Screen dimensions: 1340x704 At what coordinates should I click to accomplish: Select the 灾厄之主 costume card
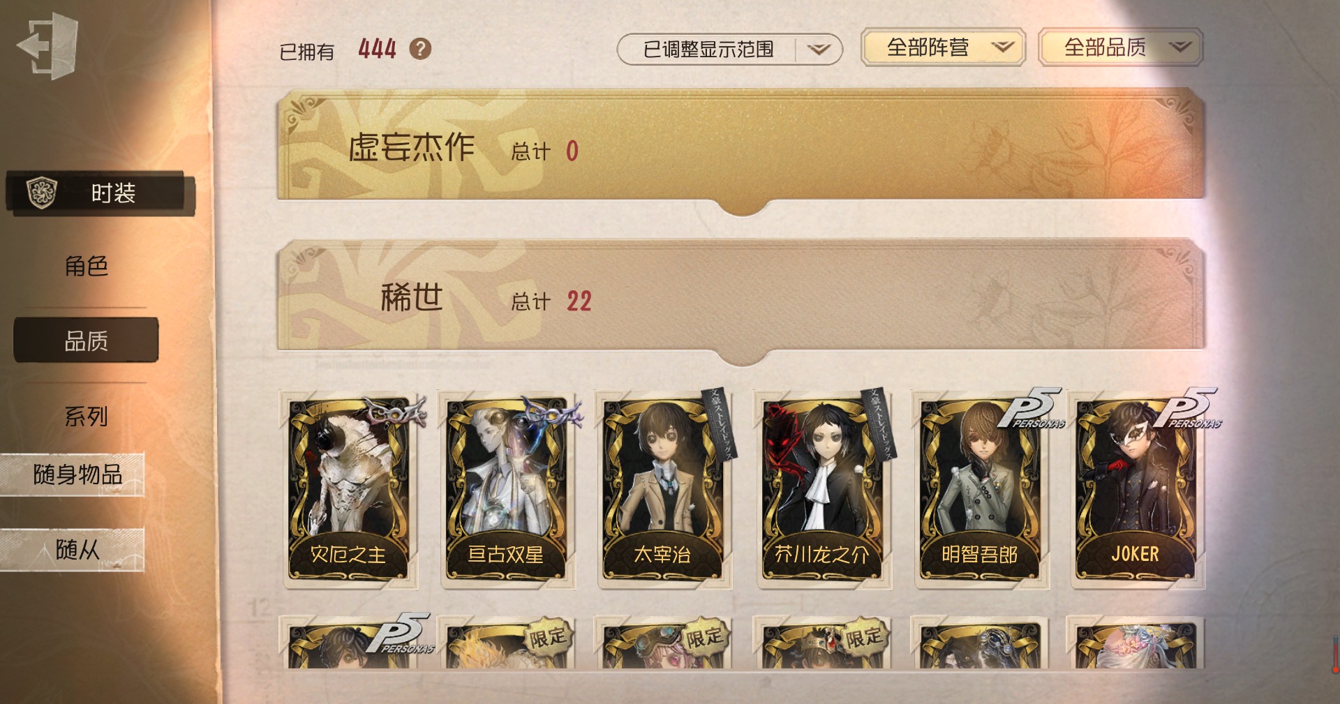pos(348,489)
